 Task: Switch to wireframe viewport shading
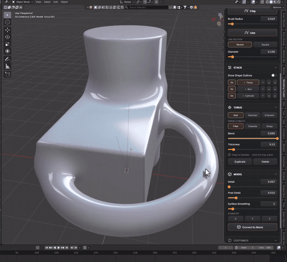pyautogui.click(x=267, y=2)
